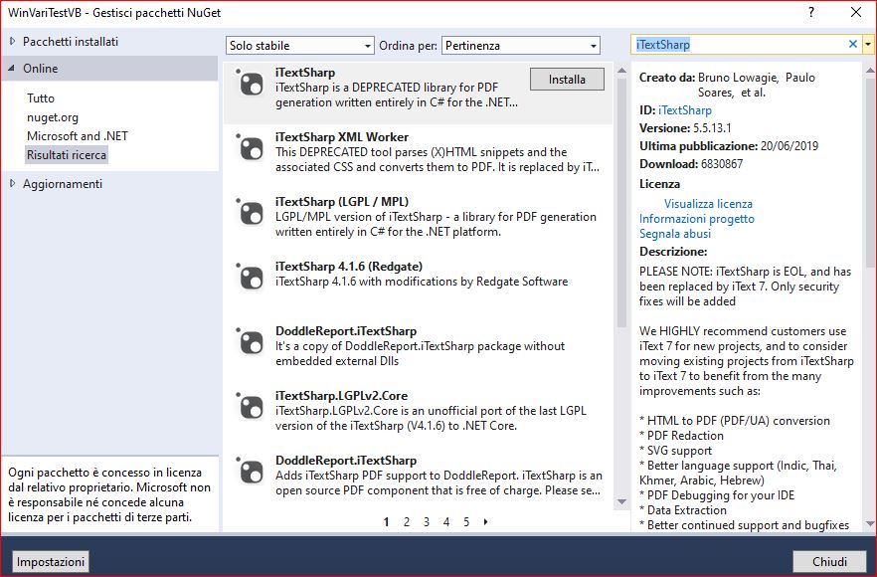Viewport: 877px width, 577px height.
Task: Expand the 'Aggiornamenti' section
Action: click(x=12, y=184)
